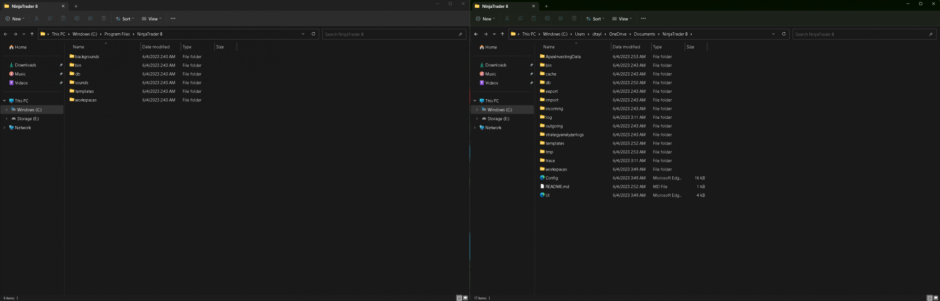Select sounds folder in left window
This screenshot has width=940, height=301.
coord(82,83)
